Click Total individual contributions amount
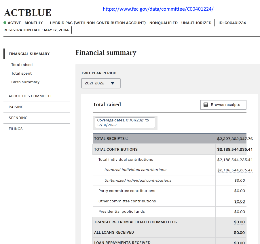The image size is (260, 244). coord(235,160)
